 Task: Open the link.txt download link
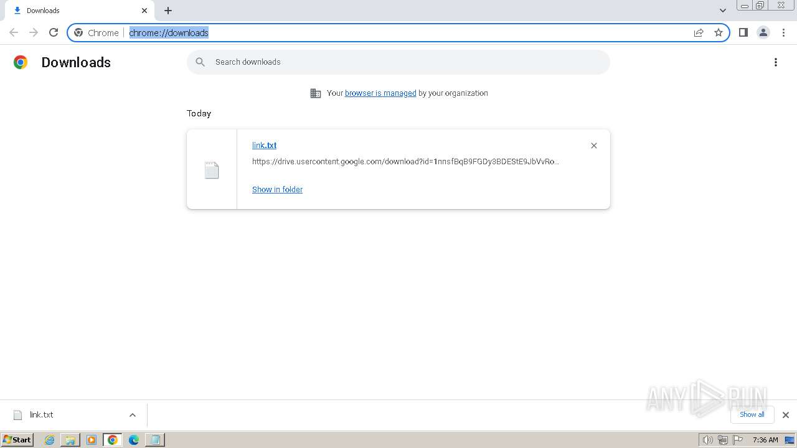click(264, 145)
